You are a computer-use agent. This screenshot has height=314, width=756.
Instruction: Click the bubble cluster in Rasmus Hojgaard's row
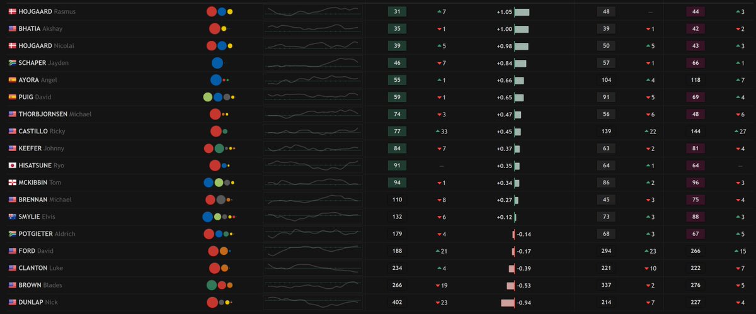point(220,11)
